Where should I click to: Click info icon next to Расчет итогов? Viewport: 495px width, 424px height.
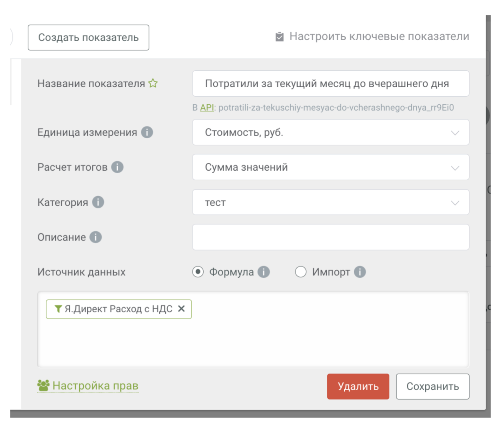coord(117,167)
